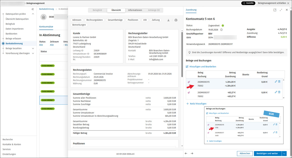
Task: Collapse the Datenquellen prüfen section
Action: 33,14
